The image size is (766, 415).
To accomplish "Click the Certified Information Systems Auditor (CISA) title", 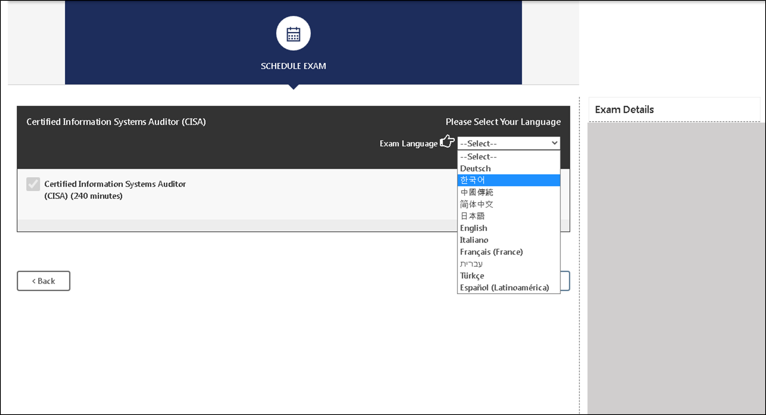I will point(116,122).
